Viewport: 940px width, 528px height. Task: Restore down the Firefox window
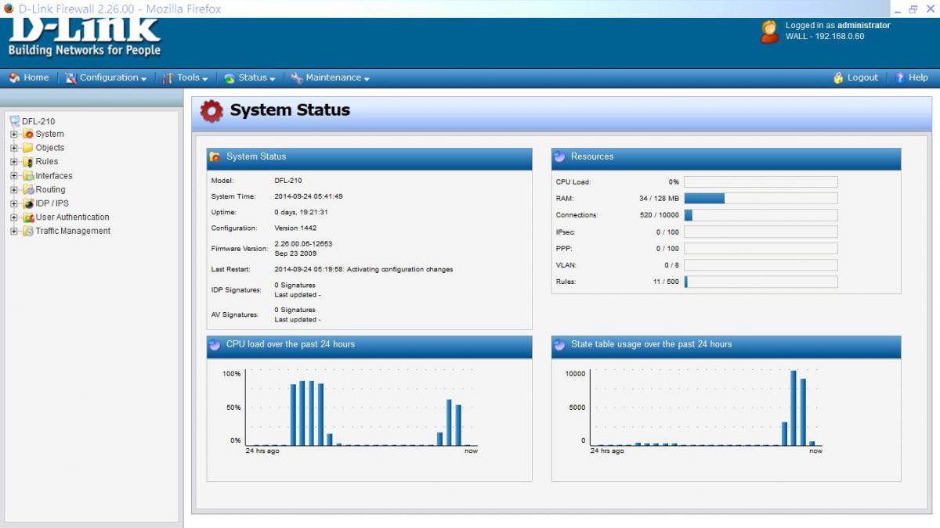[913, 9]
